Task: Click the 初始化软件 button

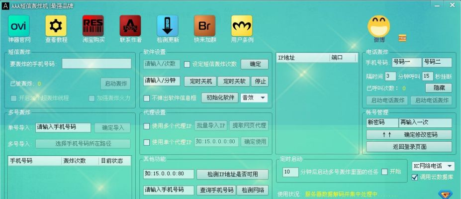Action: coord(219,98)
